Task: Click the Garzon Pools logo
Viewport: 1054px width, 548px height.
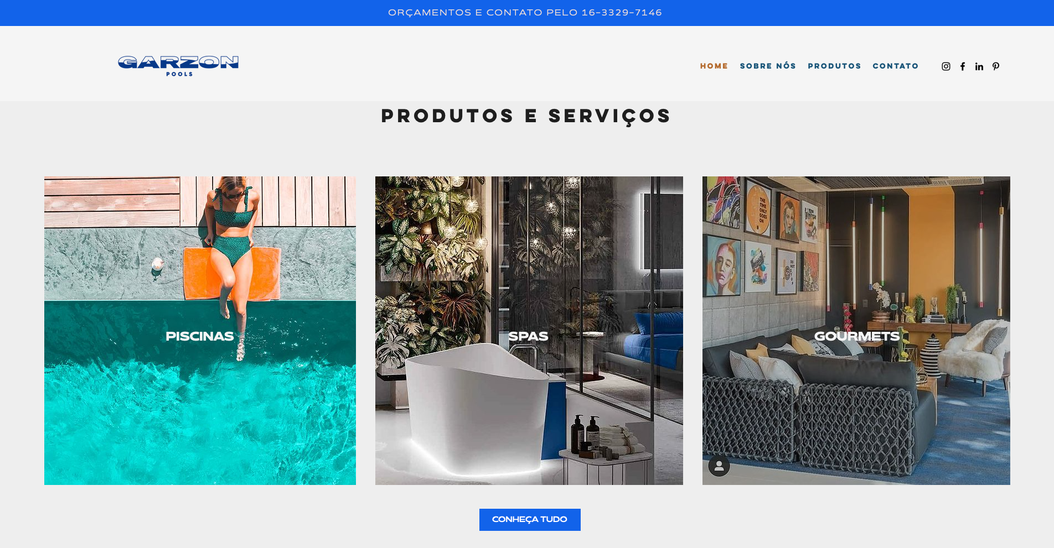Action: (178, 66)
